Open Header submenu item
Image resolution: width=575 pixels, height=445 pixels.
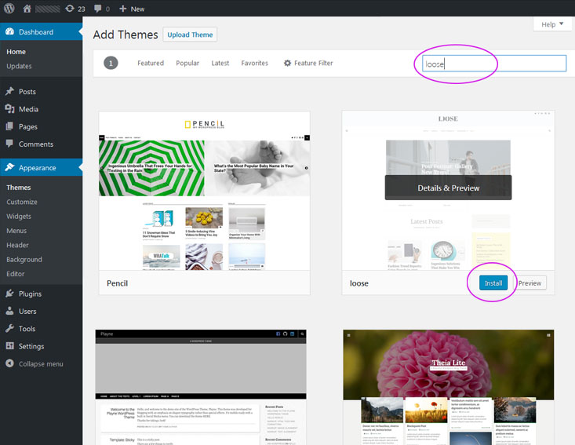click(17, 245)
